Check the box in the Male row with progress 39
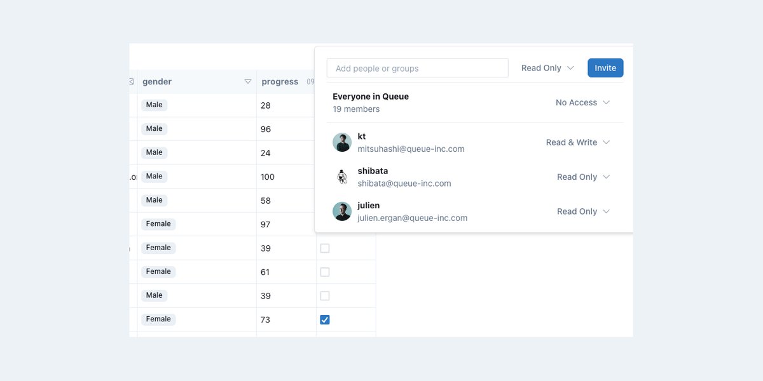 tap(325, 296)
